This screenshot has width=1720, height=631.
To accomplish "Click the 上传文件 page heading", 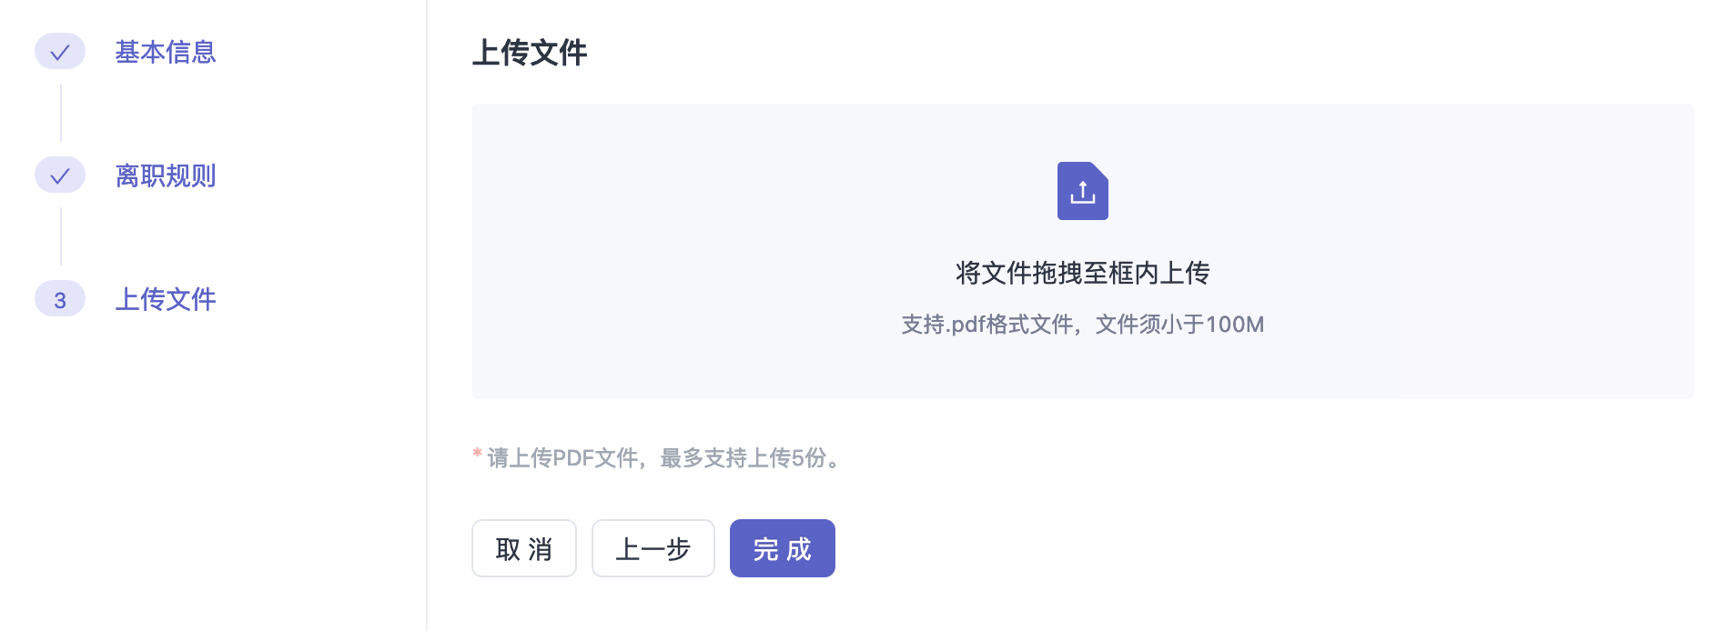I will pyautogui.click(x=530, y=53).
